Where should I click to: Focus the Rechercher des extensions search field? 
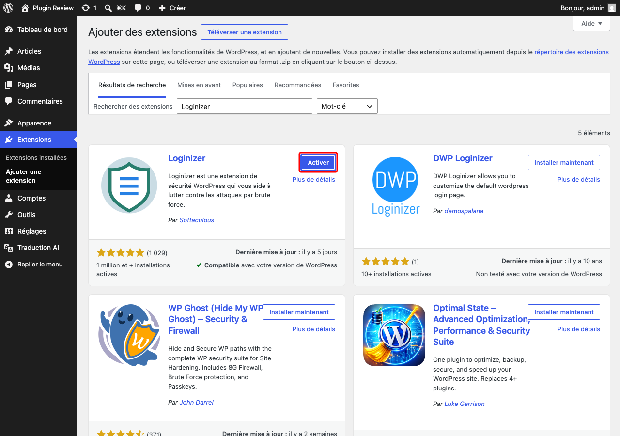pos(244,106)
